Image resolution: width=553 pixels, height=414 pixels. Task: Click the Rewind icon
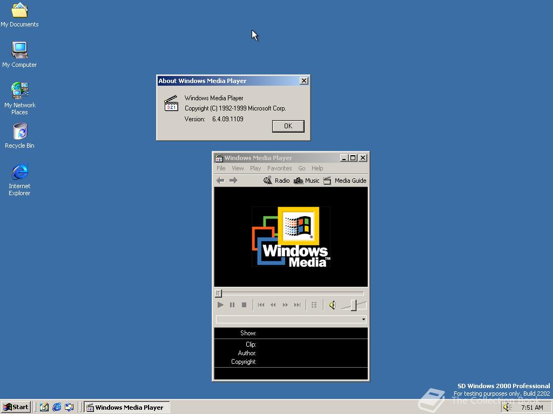[x=273, y=305]
